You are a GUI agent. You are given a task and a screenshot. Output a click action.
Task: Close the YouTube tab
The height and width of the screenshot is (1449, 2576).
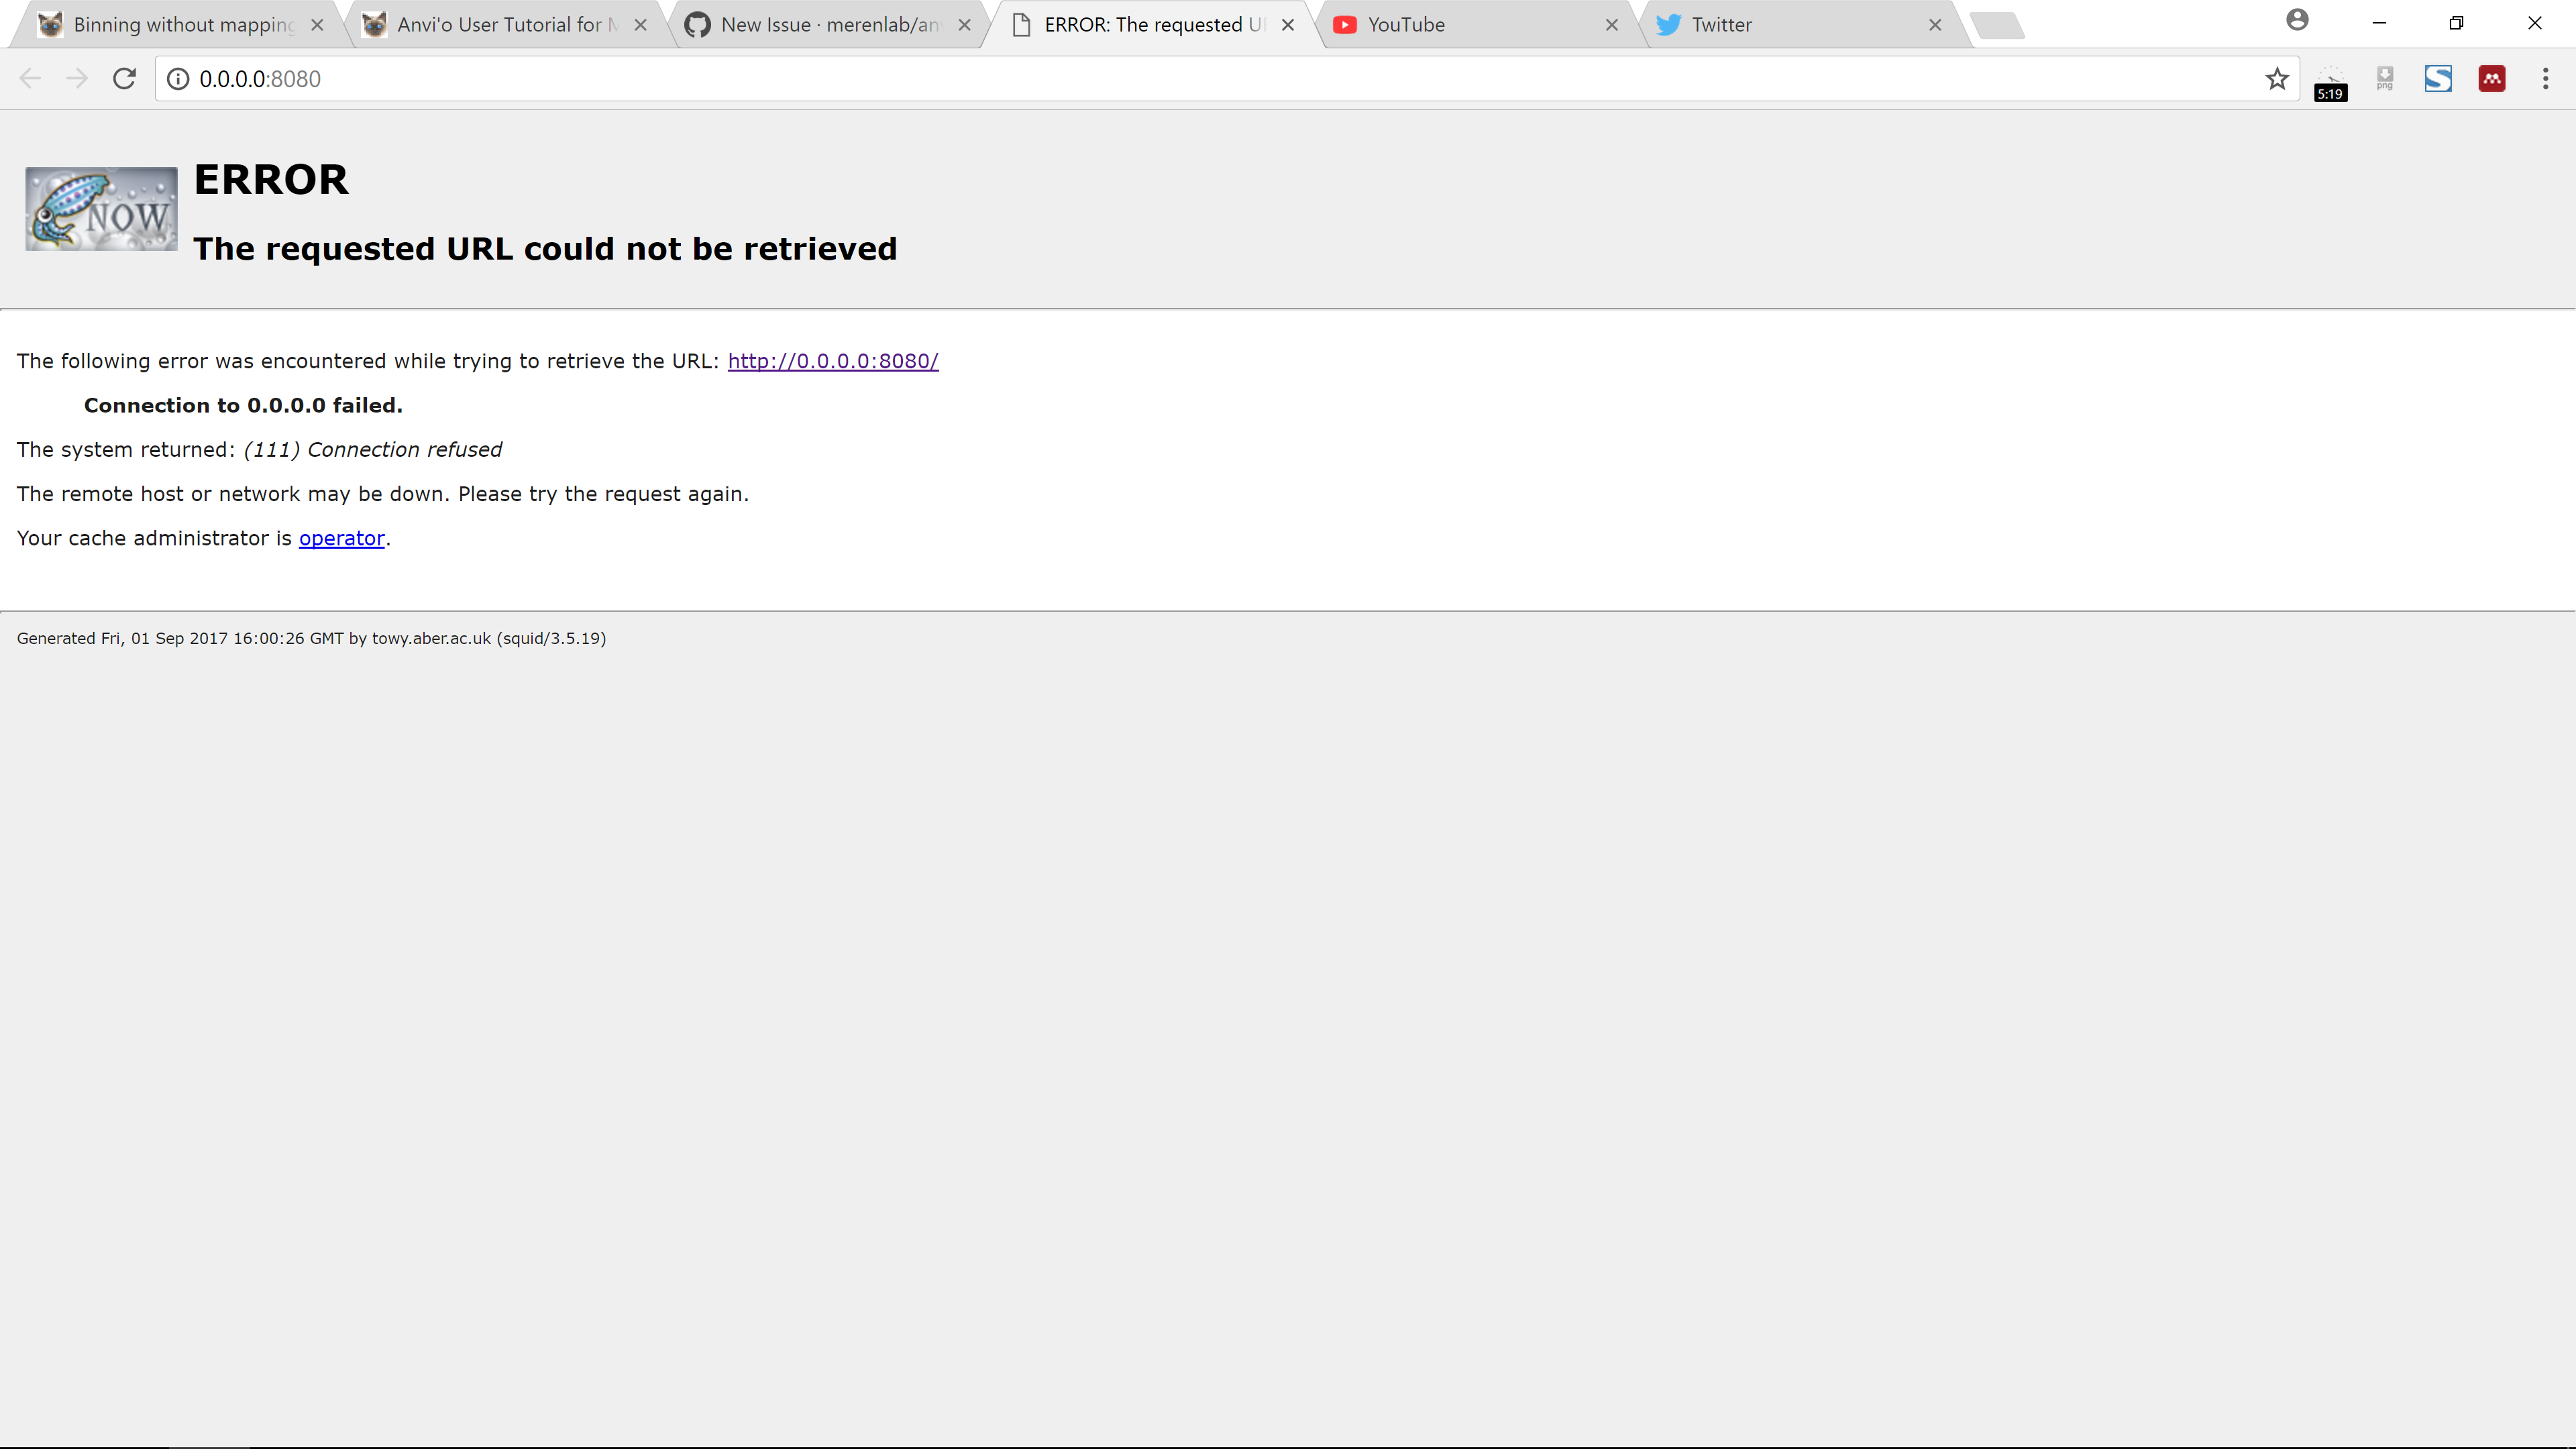pyautogui.click(x=1611, y=25)
